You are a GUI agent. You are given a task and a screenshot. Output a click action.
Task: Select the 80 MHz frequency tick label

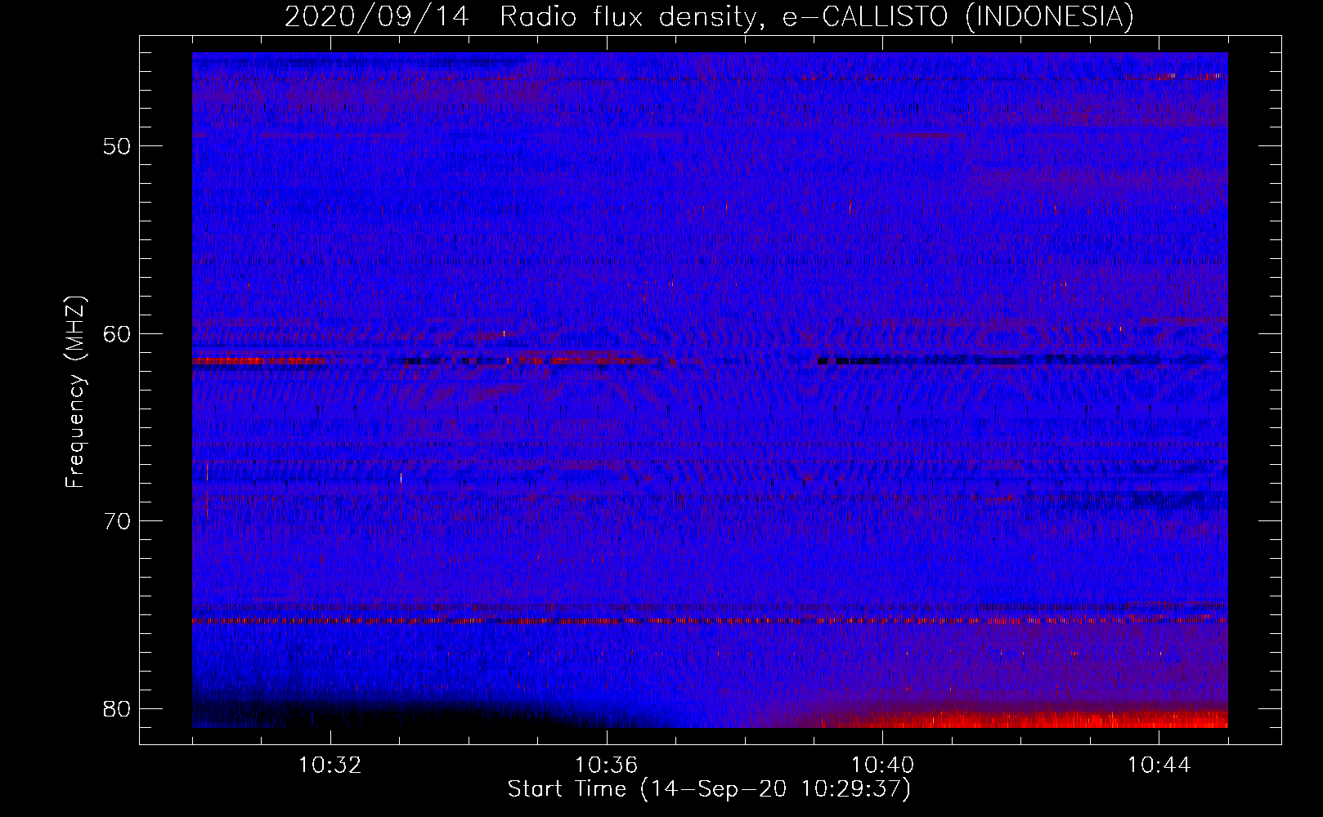(118, 708)
